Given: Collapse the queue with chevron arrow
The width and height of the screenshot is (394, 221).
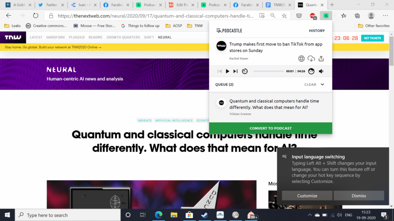Looking at the screenshot, I should click(322, 84).
